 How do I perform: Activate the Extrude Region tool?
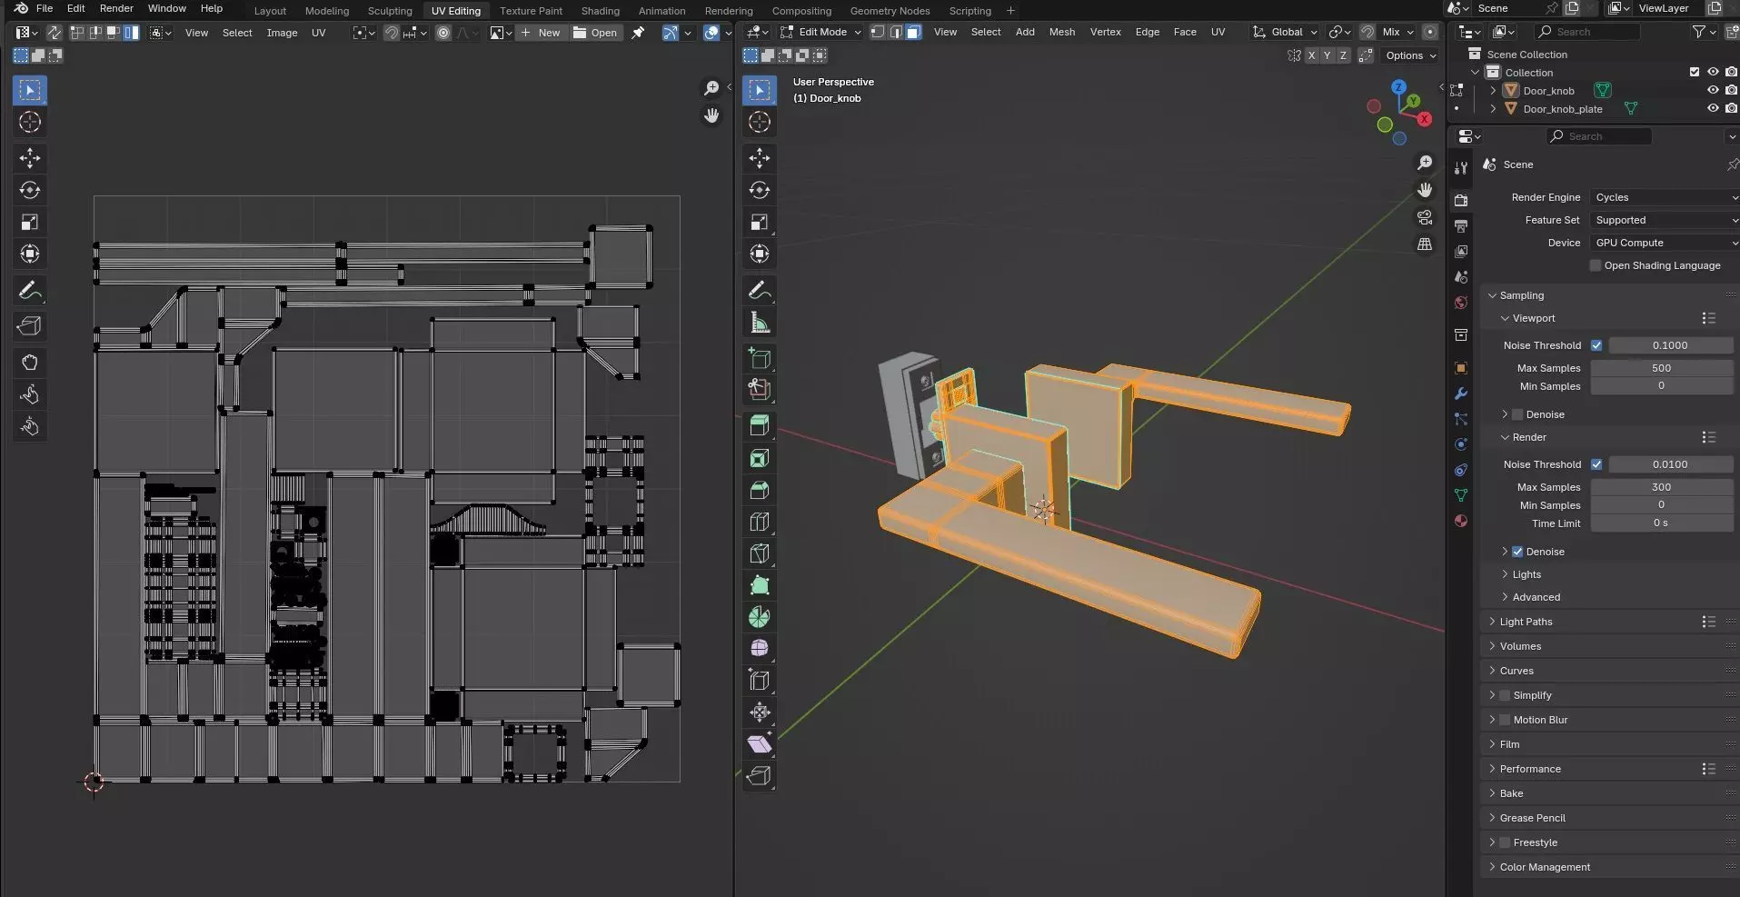tap(760, 425)
